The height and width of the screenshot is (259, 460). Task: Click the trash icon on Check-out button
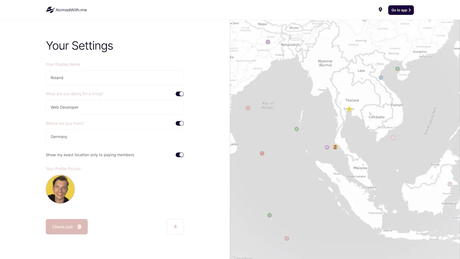[x=80, y=227]
